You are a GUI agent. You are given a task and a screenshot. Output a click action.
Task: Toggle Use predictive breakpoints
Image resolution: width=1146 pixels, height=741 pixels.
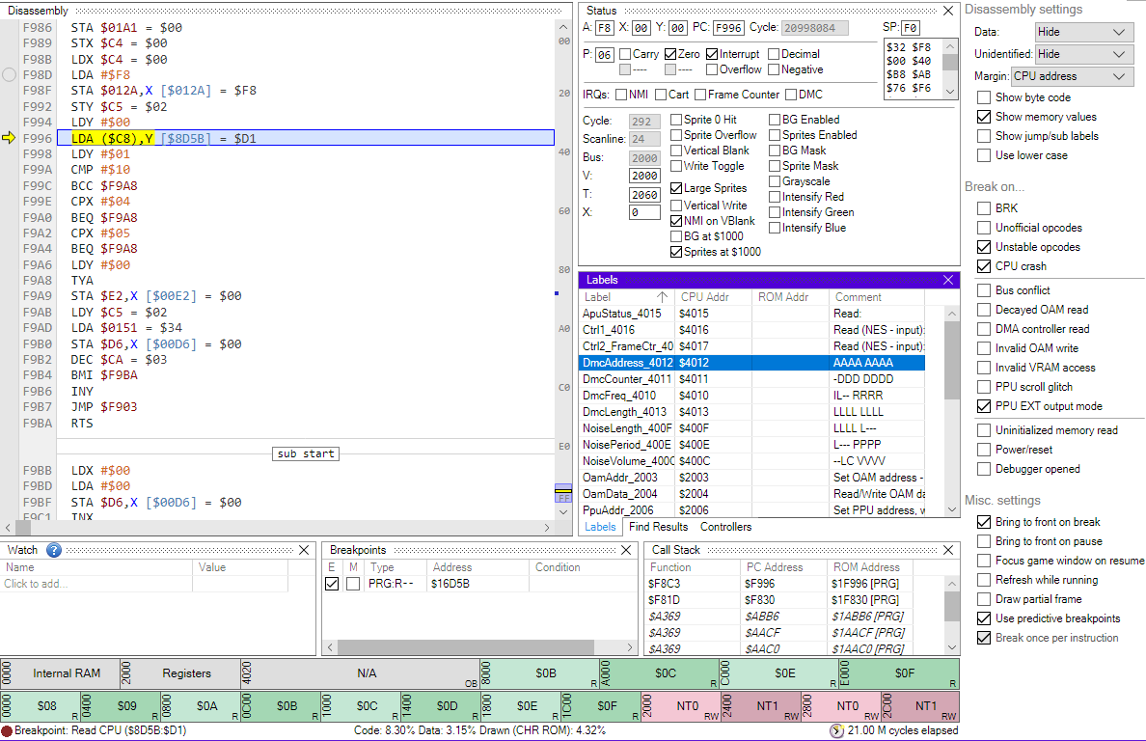tap(984, 618)
